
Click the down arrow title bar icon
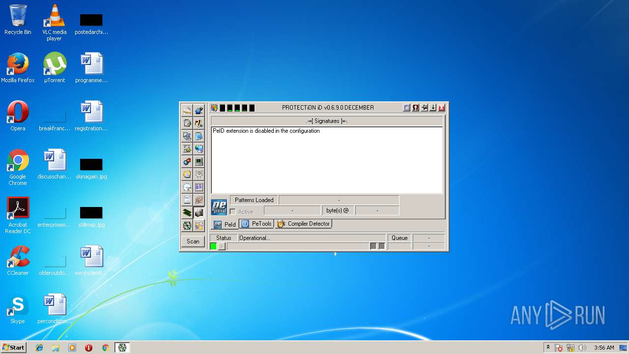pos(433,108)
